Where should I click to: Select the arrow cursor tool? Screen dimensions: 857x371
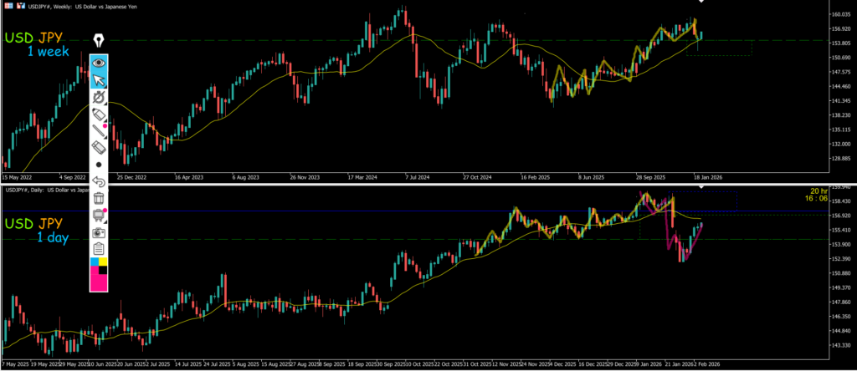(x=100, y=80)
